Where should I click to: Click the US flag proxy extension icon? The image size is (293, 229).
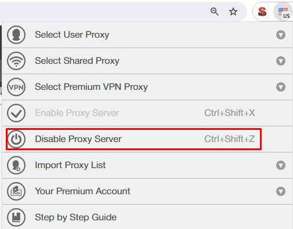tap(284, 12)
